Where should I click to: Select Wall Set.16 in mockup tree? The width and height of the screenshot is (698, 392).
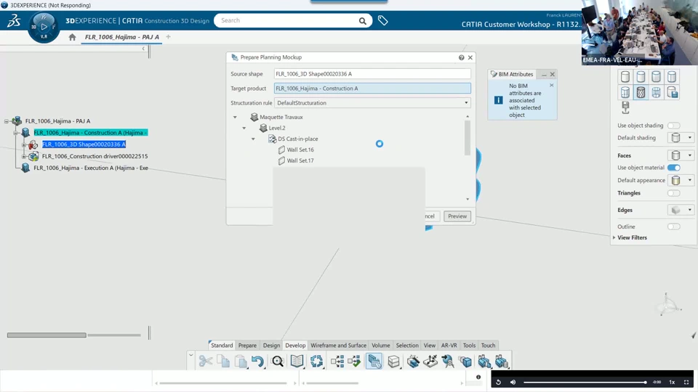coord(300,150)
